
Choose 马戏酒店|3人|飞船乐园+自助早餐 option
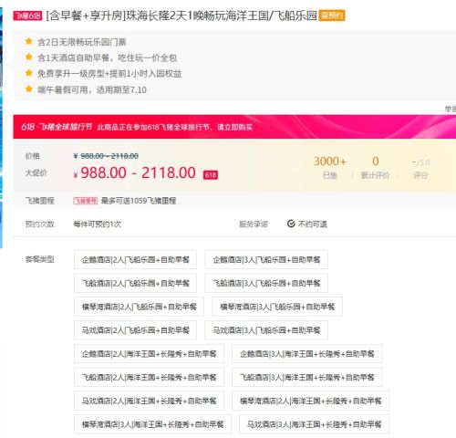pos(266,330)
